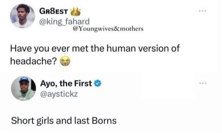Click the word 'girls' in the reply
Screen dimensions: 222x133
click(43, 120)
